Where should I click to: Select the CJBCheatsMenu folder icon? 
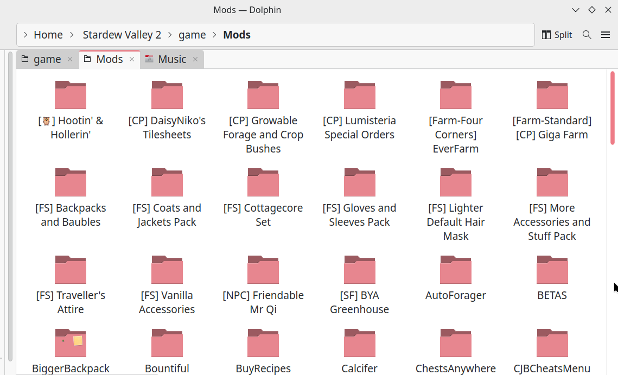click(552, 343)
